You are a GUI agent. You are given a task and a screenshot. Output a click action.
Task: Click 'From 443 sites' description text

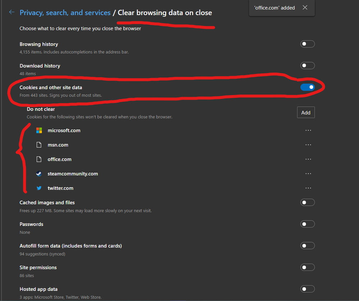pos(61,95)
